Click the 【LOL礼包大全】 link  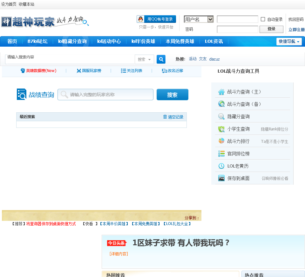pos(177,224)
